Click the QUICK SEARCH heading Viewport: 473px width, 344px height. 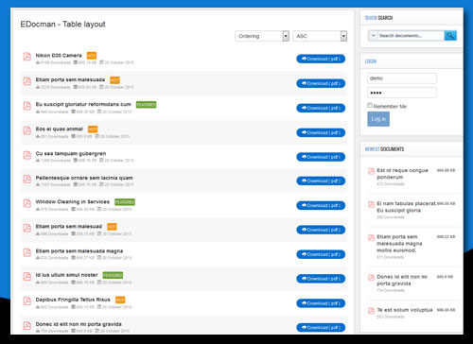coord(378,18)
